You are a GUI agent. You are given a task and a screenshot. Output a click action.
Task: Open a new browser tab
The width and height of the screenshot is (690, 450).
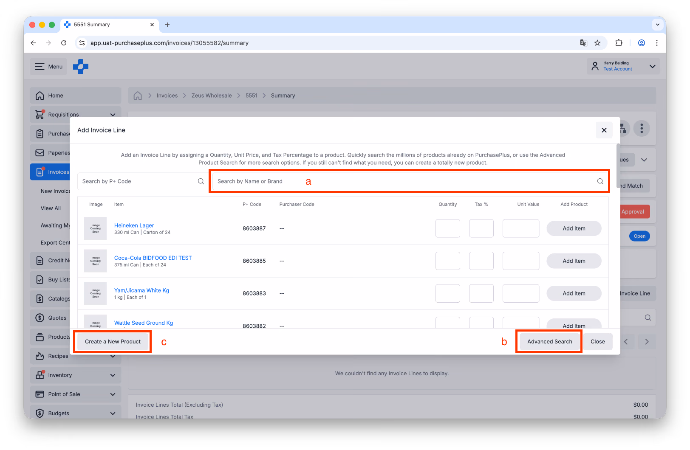167,25
